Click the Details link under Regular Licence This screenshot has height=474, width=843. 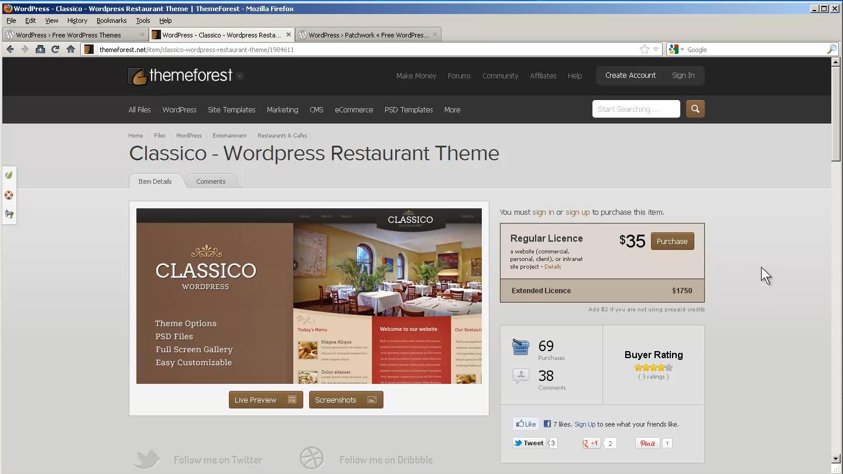point(553,267)
